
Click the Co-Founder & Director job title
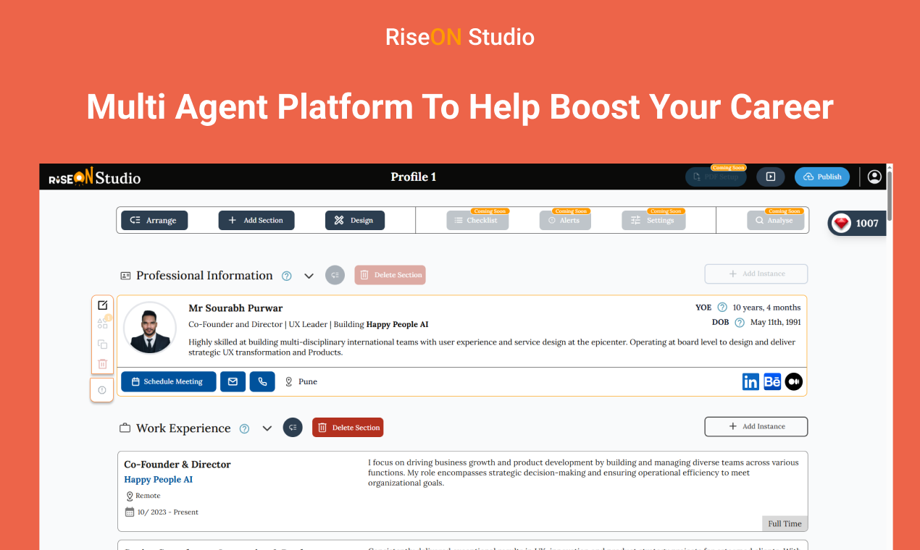pos(177,465)
